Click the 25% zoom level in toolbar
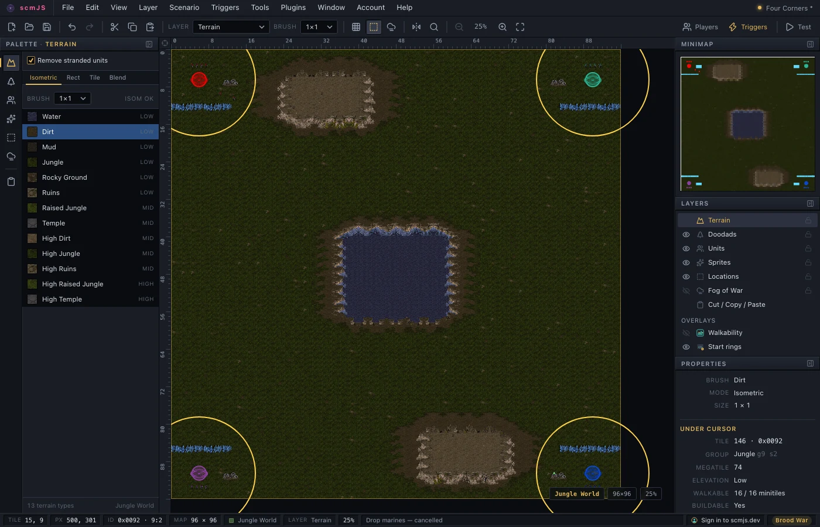Viewport: 820px width, 527px height. pos(481,27)
